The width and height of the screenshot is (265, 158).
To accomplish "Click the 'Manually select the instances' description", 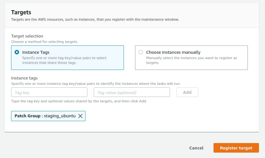I will pyautogui.click(x=191, y=60).
